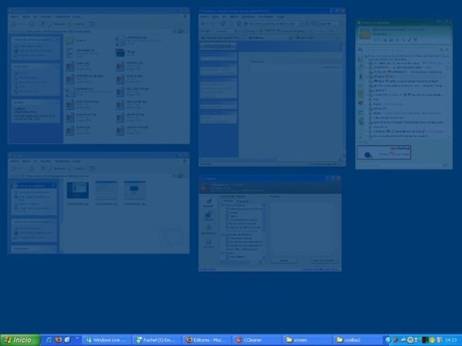The width and height of the screenshot is (462, 346).
Task: Pick the Windows Live Messenger window thumbnail
Action: [x=404, y=94]
